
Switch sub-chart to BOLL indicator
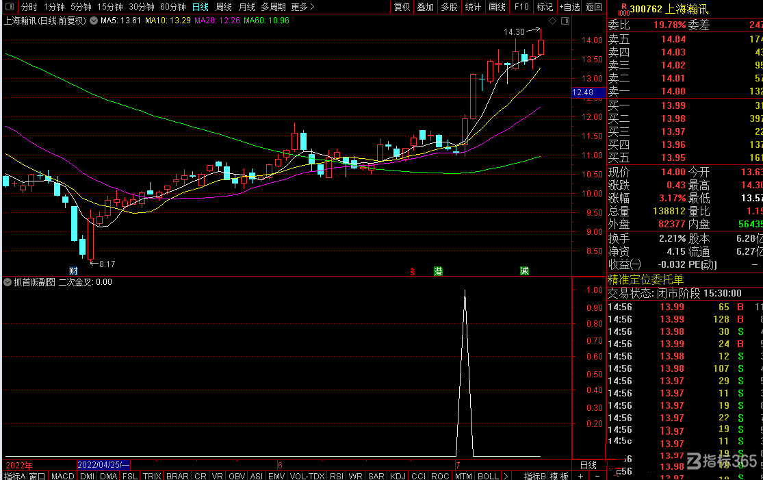[488, 476]
